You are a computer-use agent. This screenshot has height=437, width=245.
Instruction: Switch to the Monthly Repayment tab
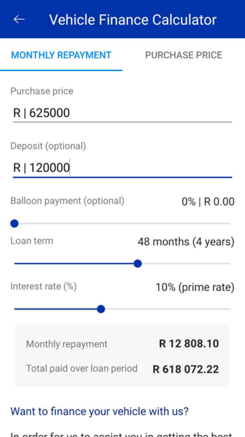point(61,55)
